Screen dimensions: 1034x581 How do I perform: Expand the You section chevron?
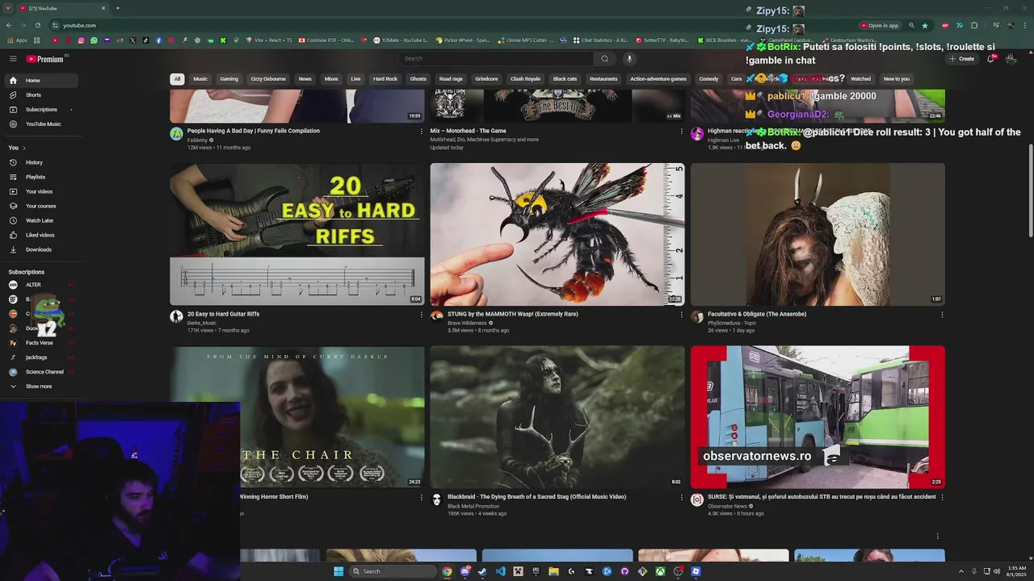[24, 148]
